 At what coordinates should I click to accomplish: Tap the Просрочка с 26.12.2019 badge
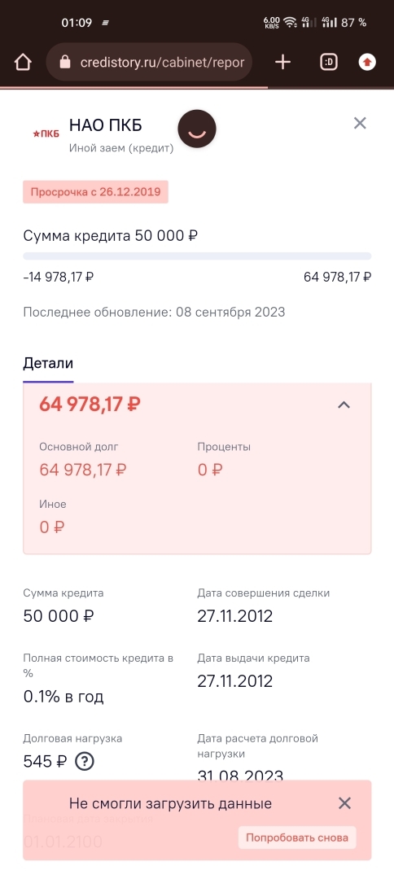[95, 192]
